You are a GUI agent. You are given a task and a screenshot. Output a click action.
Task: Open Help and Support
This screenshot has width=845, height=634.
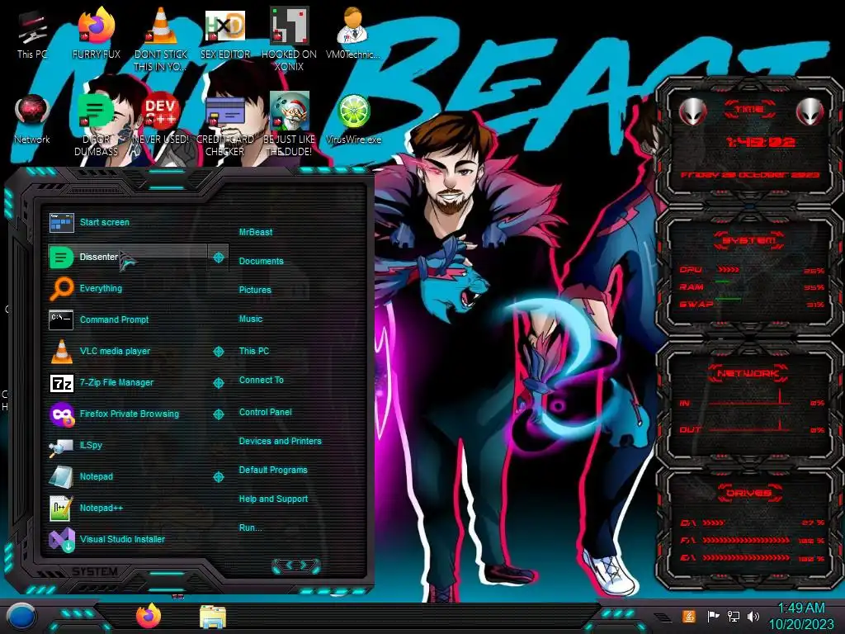point(273,499)
